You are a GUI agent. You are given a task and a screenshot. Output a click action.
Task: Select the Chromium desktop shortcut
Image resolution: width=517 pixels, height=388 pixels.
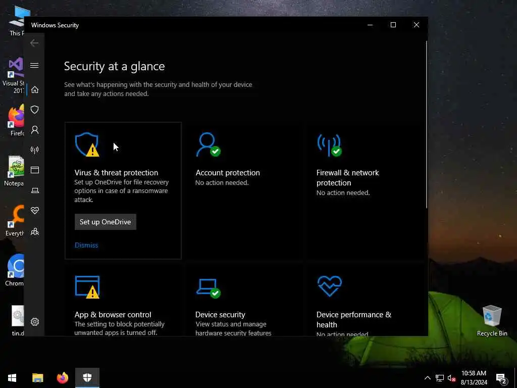pos(15,270)
